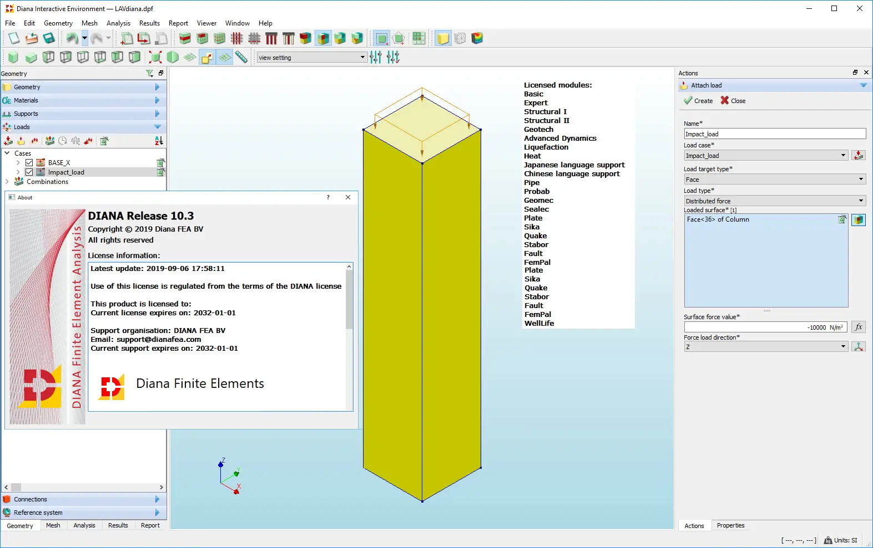Expand the Supports section
The height and width of the screenshot is (548, 873).
83,114
